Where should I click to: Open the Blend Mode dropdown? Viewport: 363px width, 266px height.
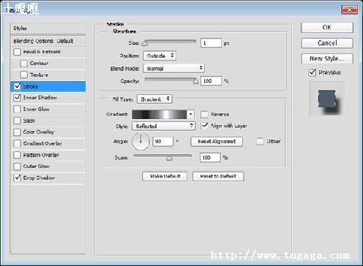[x=173, y=69]
